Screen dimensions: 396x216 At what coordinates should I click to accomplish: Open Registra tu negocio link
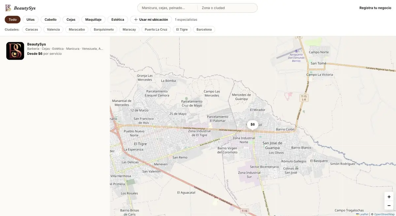pos(375,8)
